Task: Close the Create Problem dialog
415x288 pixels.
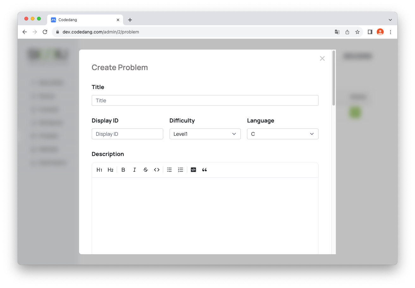Action: click(322, 58)
